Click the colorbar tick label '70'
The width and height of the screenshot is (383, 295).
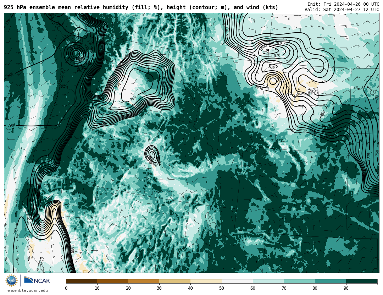[x=284, y=288]
